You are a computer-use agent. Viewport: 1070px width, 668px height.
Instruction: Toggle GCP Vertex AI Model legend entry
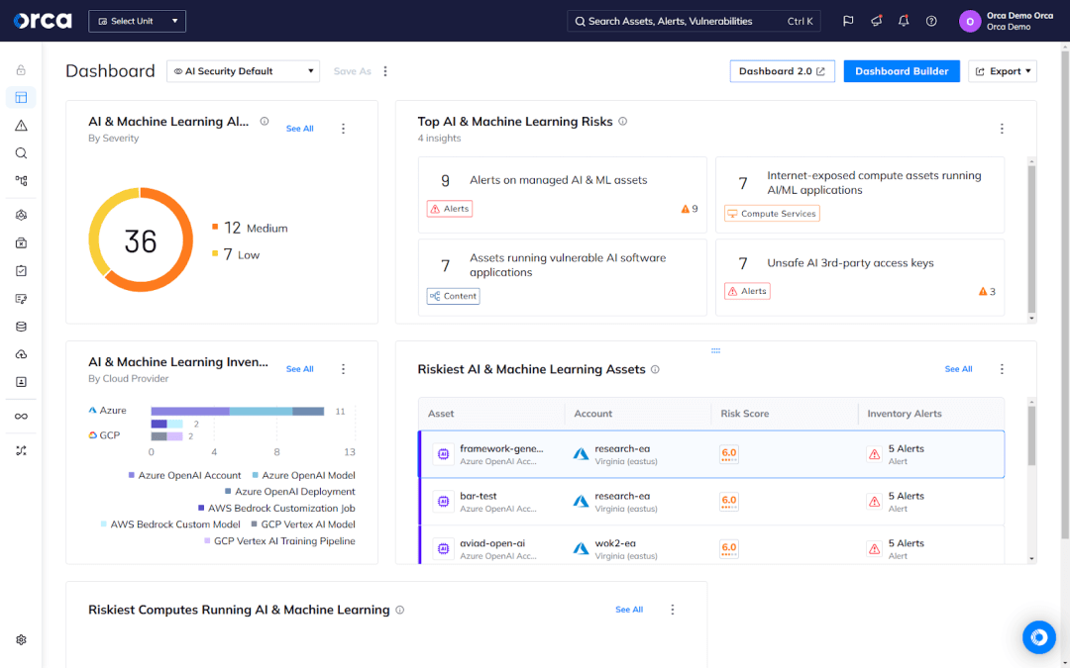coord(303,525)
